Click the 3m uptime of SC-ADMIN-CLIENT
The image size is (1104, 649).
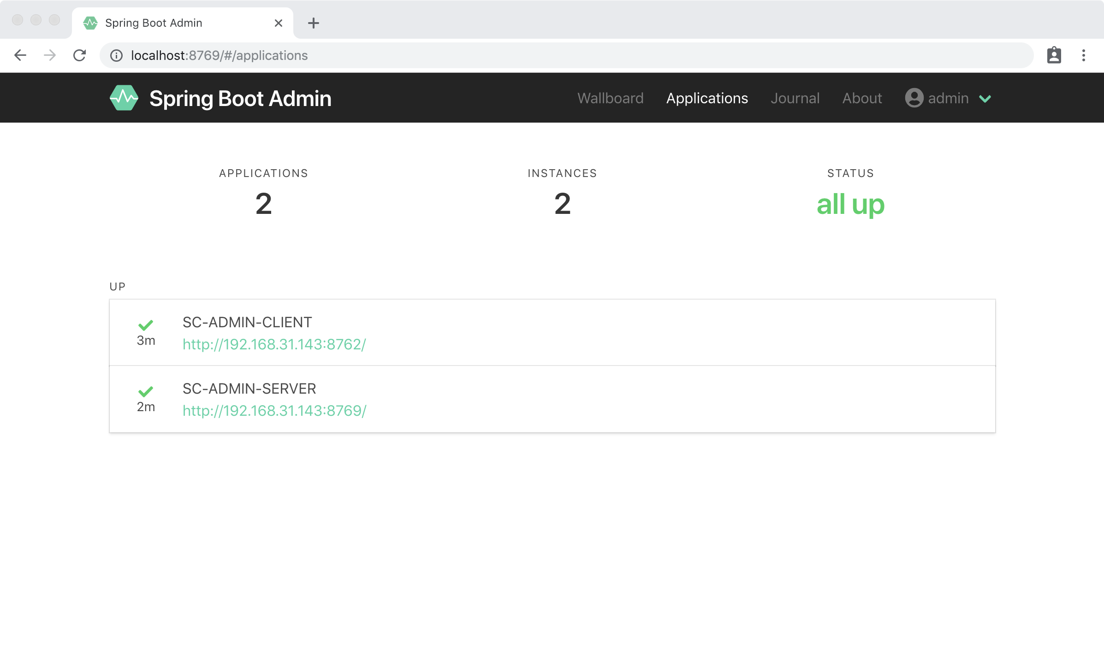(x=146, y=341)
